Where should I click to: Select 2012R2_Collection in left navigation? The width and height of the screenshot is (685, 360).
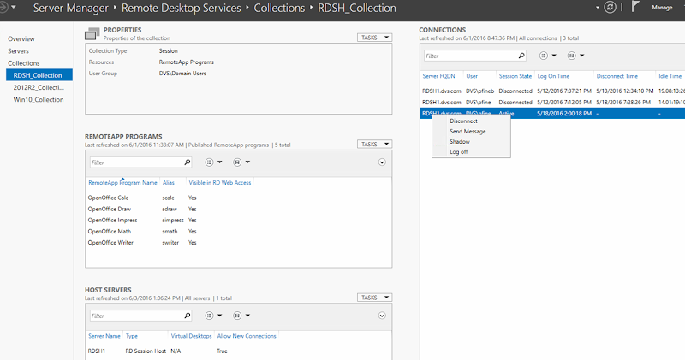point(39,87)
